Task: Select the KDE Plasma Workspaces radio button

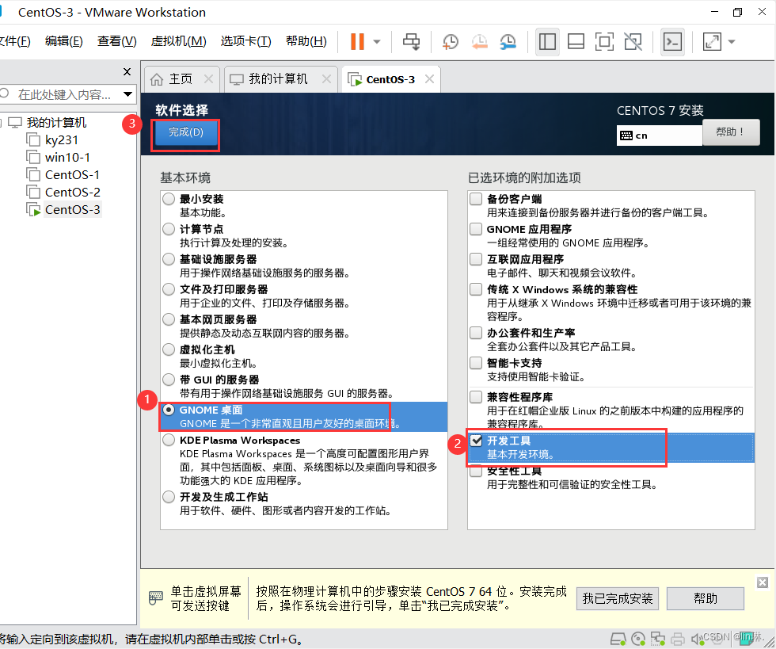Action: [x=169, y=440]
